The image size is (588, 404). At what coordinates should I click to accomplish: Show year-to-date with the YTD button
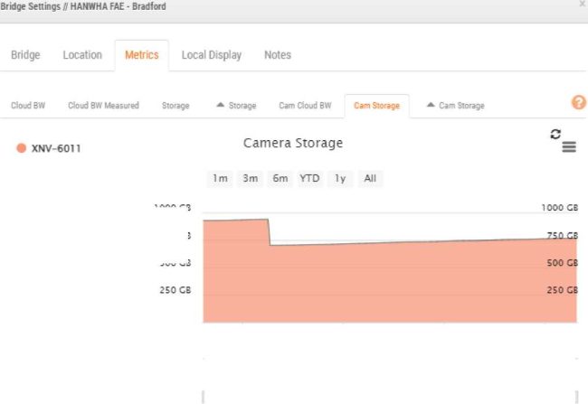pyautogui.click(x=309, y=178)
